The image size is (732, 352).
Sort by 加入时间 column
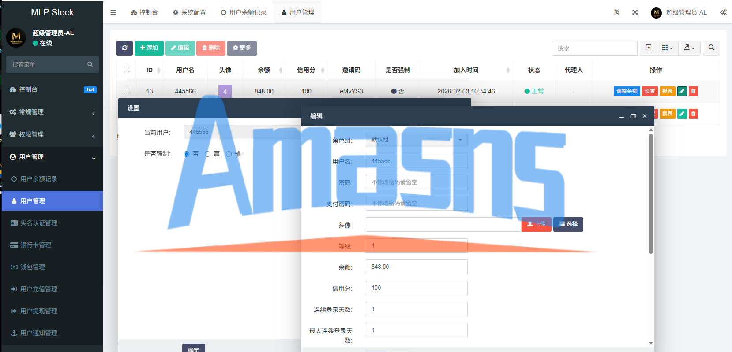(466, 70)
